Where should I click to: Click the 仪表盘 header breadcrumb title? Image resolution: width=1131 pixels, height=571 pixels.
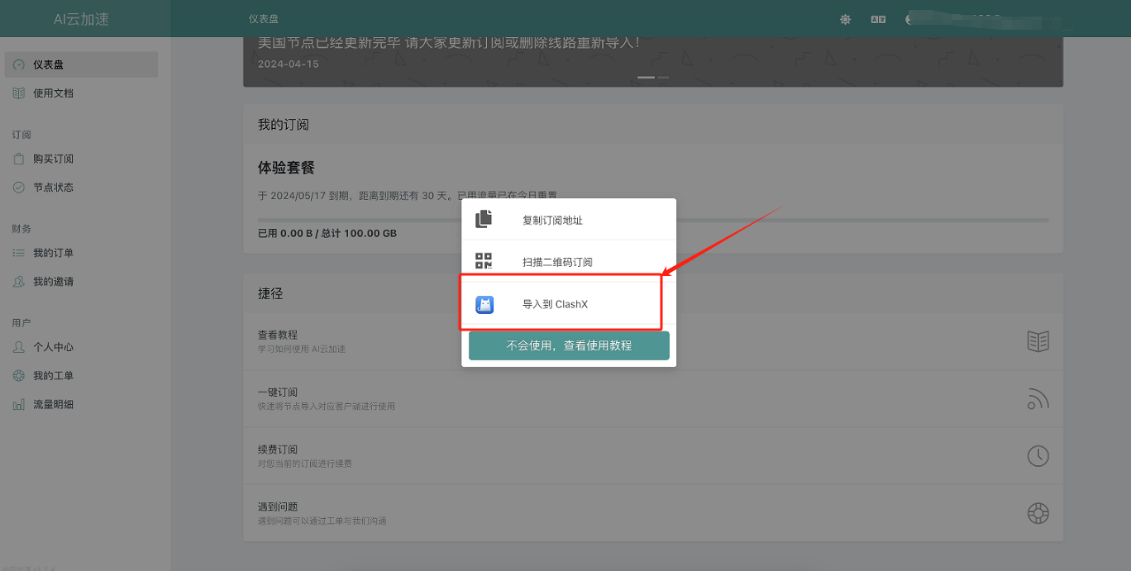(x=264, y=19)
